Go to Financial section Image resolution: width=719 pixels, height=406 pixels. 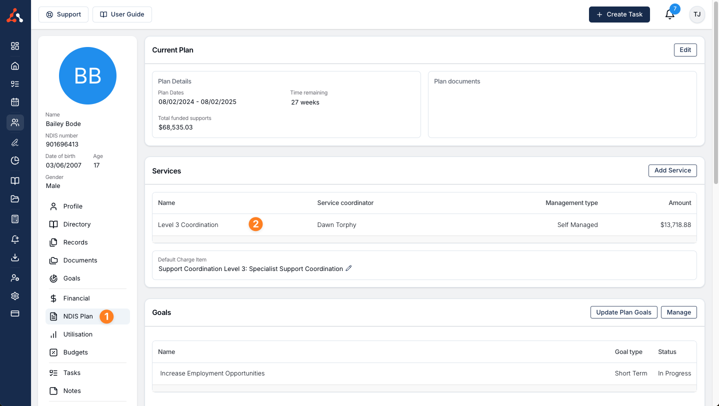point(76,298)
